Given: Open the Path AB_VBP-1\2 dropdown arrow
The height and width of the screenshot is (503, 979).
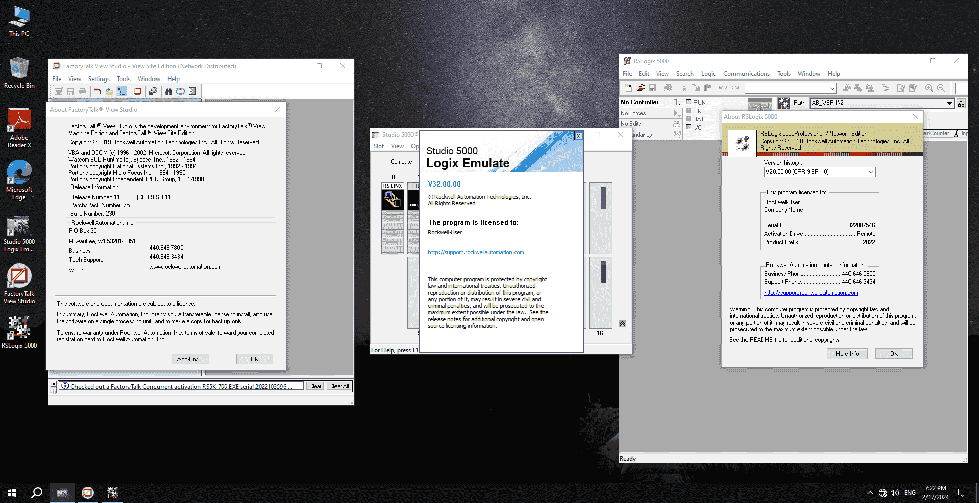Looking at the screenshot, I should tap(949, 103).
